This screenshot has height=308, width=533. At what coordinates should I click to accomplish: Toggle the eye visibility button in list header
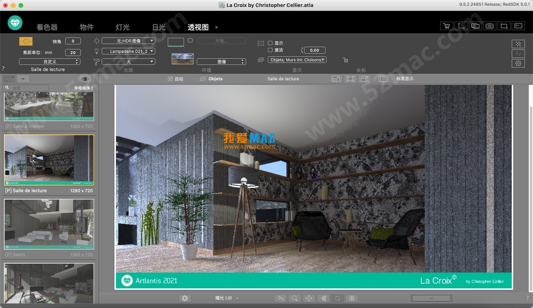click(85, 79)
